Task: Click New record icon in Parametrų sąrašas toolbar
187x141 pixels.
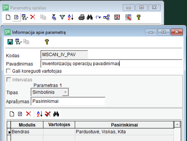Action: tap(8, 17)
